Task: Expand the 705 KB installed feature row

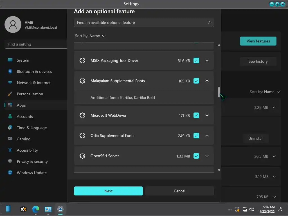Action: pyautogui.click(x=274, y=197)
